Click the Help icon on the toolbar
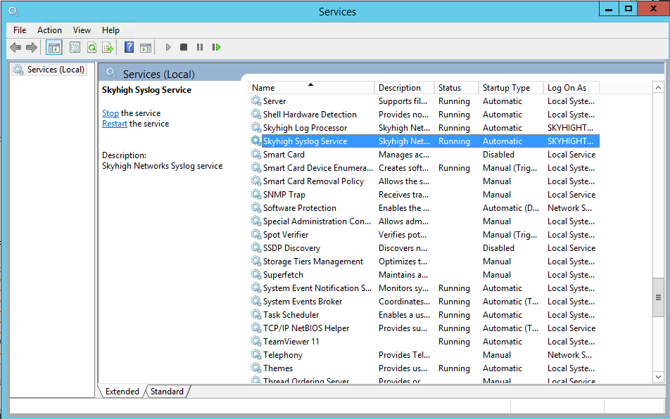 pos(129,47)
